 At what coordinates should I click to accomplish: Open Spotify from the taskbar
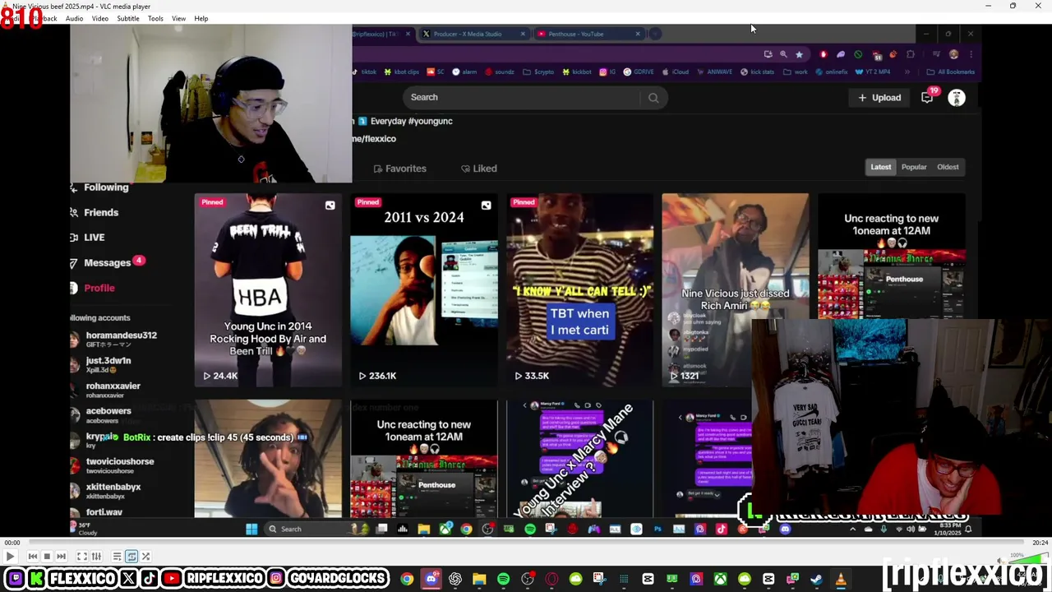(x=503, y=580)
